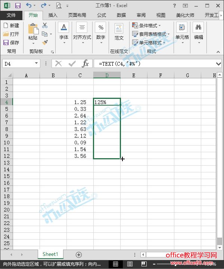Viewport: 224px width, 269px height.
Task: Open the 文件 File tab
Action: point(11,15)
